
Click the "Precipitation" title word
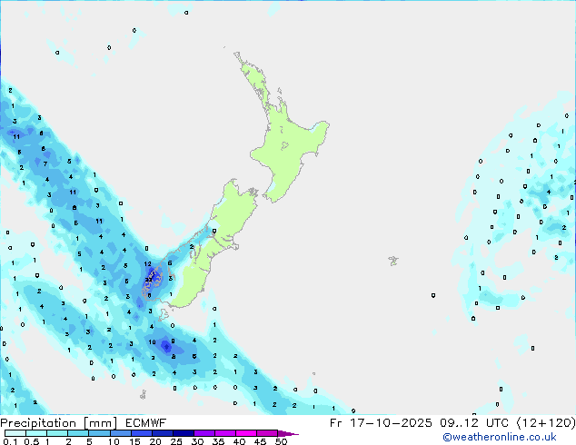tap(38, 423)
